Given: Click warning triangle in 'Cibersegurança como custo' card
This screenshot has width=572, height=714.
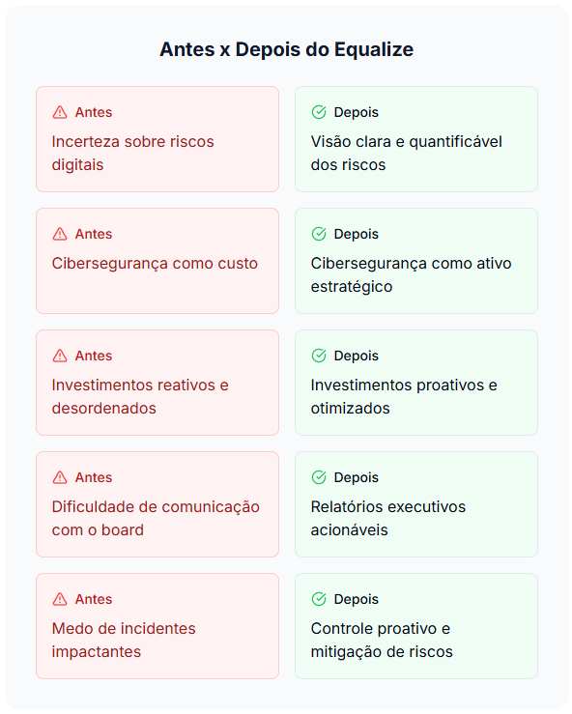Looking at the screenshot, I should [60, 234].
